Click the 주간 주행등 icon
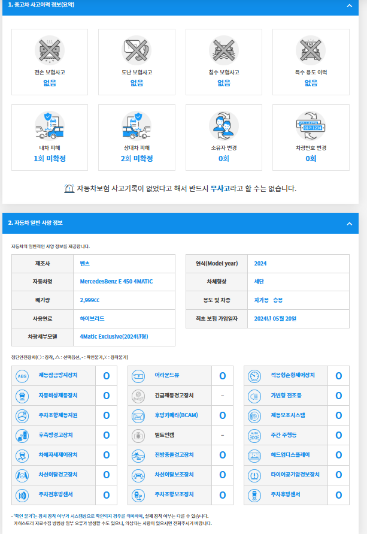Image resolution: width=367 pixels, height=534 pixels. click(x=254, y=436)
